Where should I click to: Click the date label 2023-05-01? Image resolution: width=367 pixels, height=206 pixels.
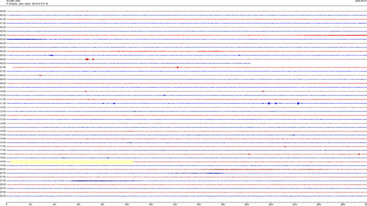[x=361, y=1]
